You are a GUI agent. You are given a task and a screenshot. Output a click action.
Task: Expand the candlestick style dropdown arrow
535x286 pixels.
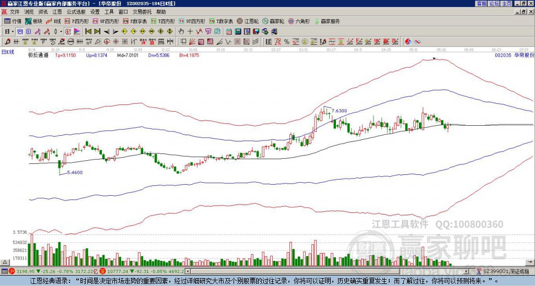pyautogui.click(x=61, y=32)
